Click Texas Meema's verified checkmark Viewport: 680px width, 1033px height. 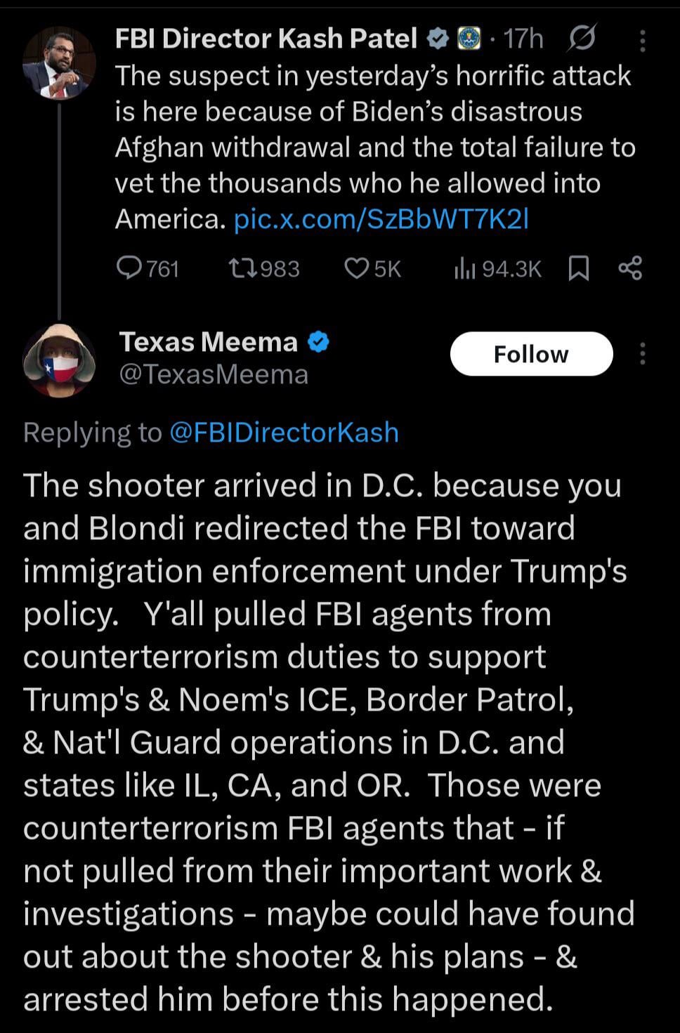pyautogui.click(x=318, y=342)
